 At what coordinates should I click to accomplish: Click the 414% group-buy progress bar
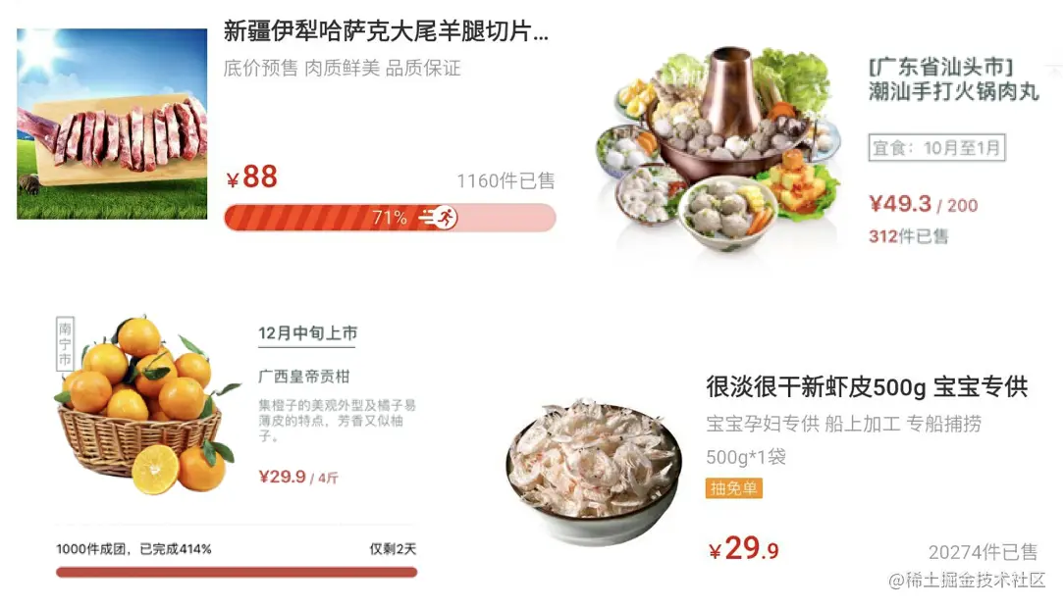(237, 573)
